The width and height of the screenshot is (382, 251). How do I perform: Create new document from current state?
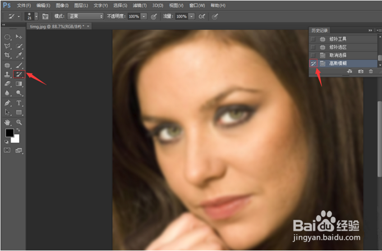click(350, 71)
